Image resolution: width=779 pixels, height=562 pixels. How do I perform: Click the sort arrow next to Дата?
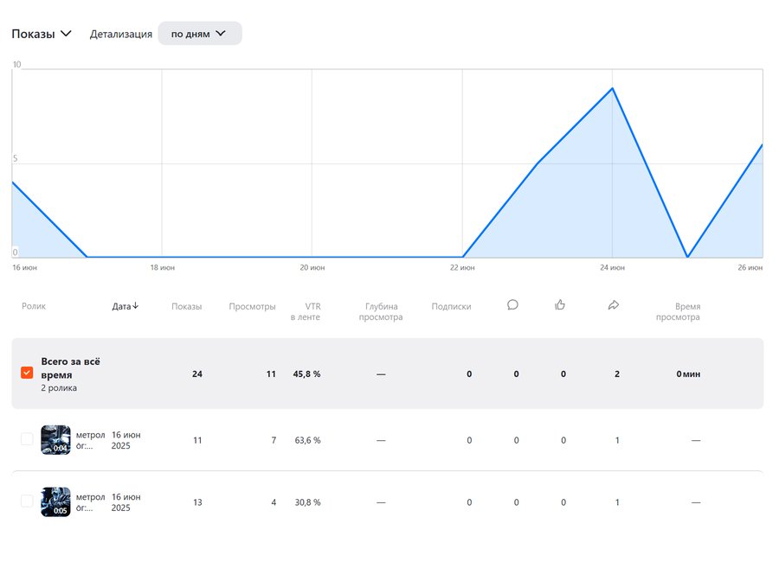[x=136, y=306]
